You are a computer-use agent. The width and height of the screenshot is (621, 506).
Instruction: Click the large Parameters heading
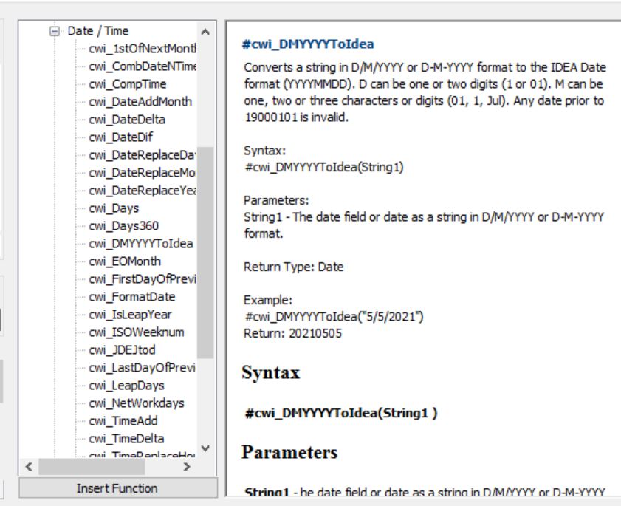coord(289,452)
